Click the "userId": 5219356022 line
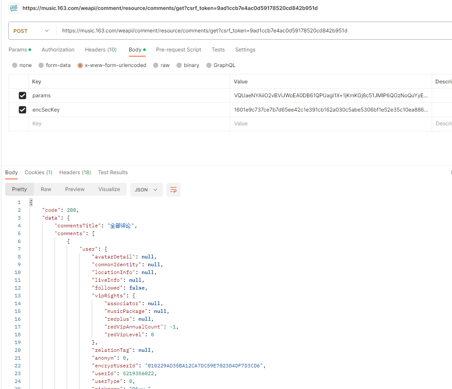Viewport: 452px width, 389px height. (x=124, y=373)
